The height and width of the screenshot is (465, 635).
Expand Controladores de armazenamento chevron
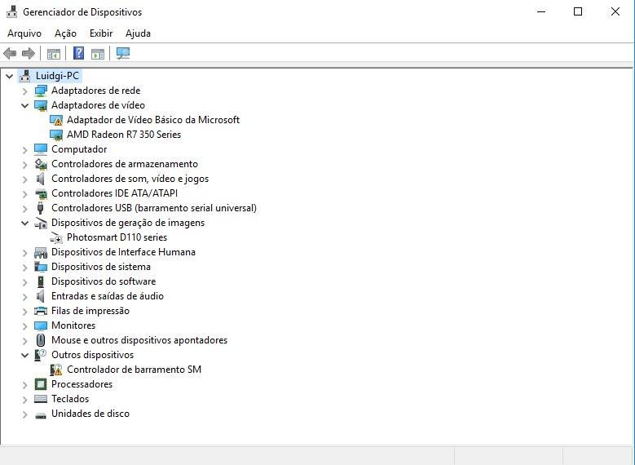pyautogui.click(x=24, y=165)
